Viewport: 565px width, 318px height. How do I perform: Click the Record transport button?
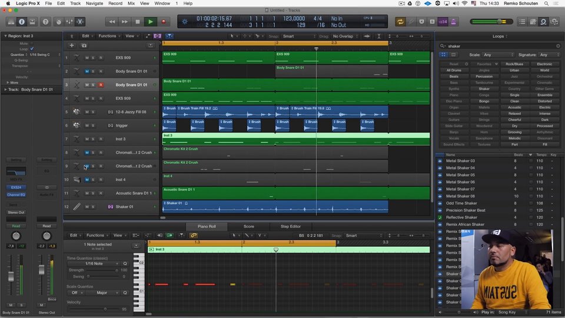coord(164,22)
